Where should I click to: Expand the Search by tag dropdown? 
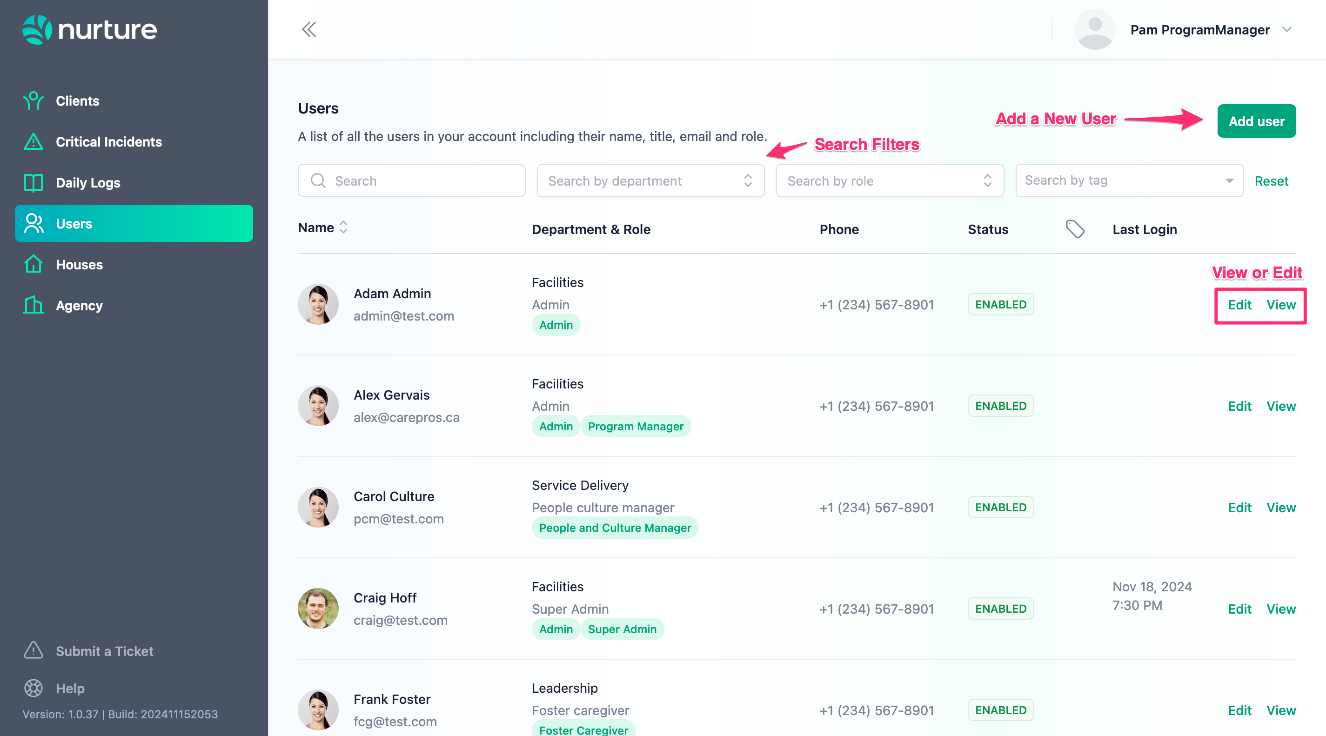click(1129, 181)
